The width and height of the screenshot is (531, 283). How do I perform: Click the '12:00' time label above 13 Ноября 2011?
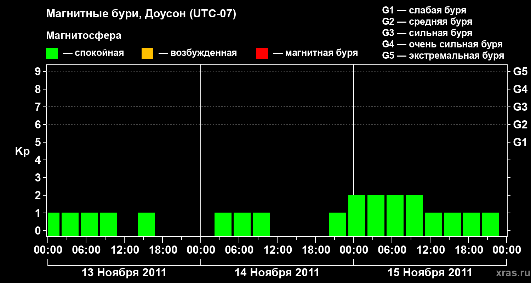(124, 250)
